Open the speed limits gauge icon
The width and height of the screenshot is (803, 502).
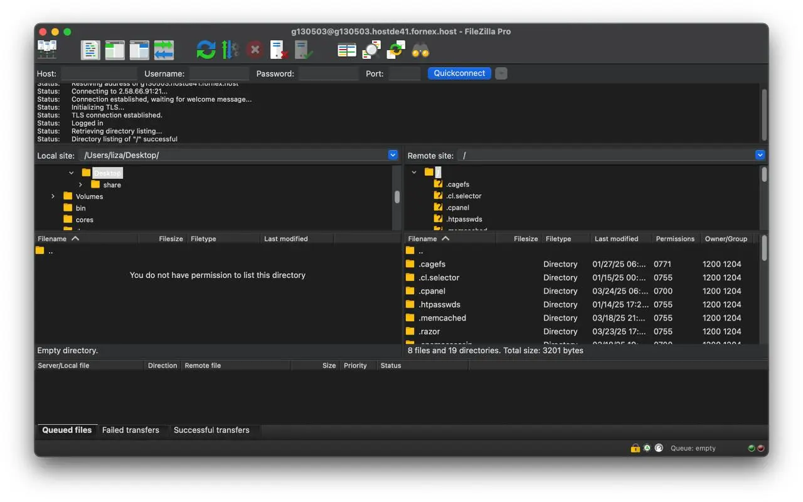point(659,448)
